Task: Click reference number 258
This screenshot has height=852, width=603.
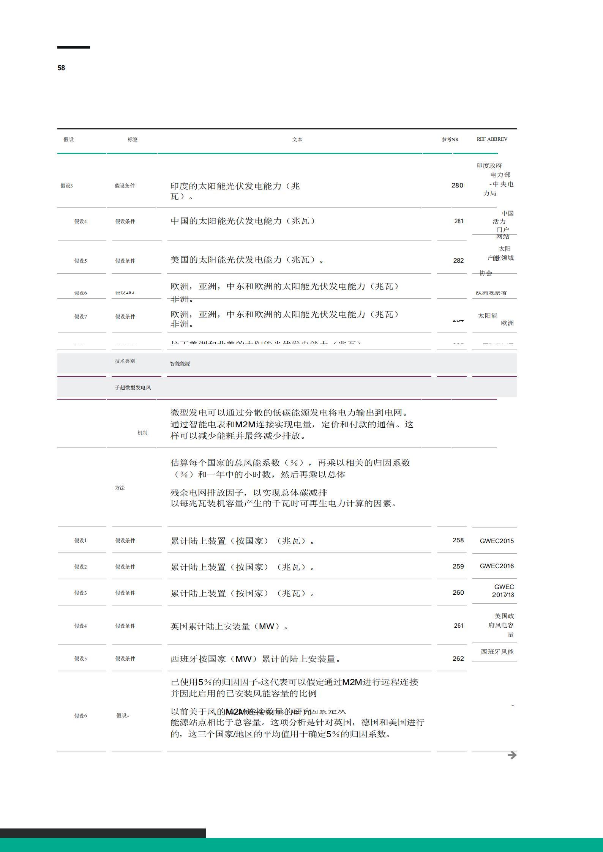Action: click(x=458, y=540)
